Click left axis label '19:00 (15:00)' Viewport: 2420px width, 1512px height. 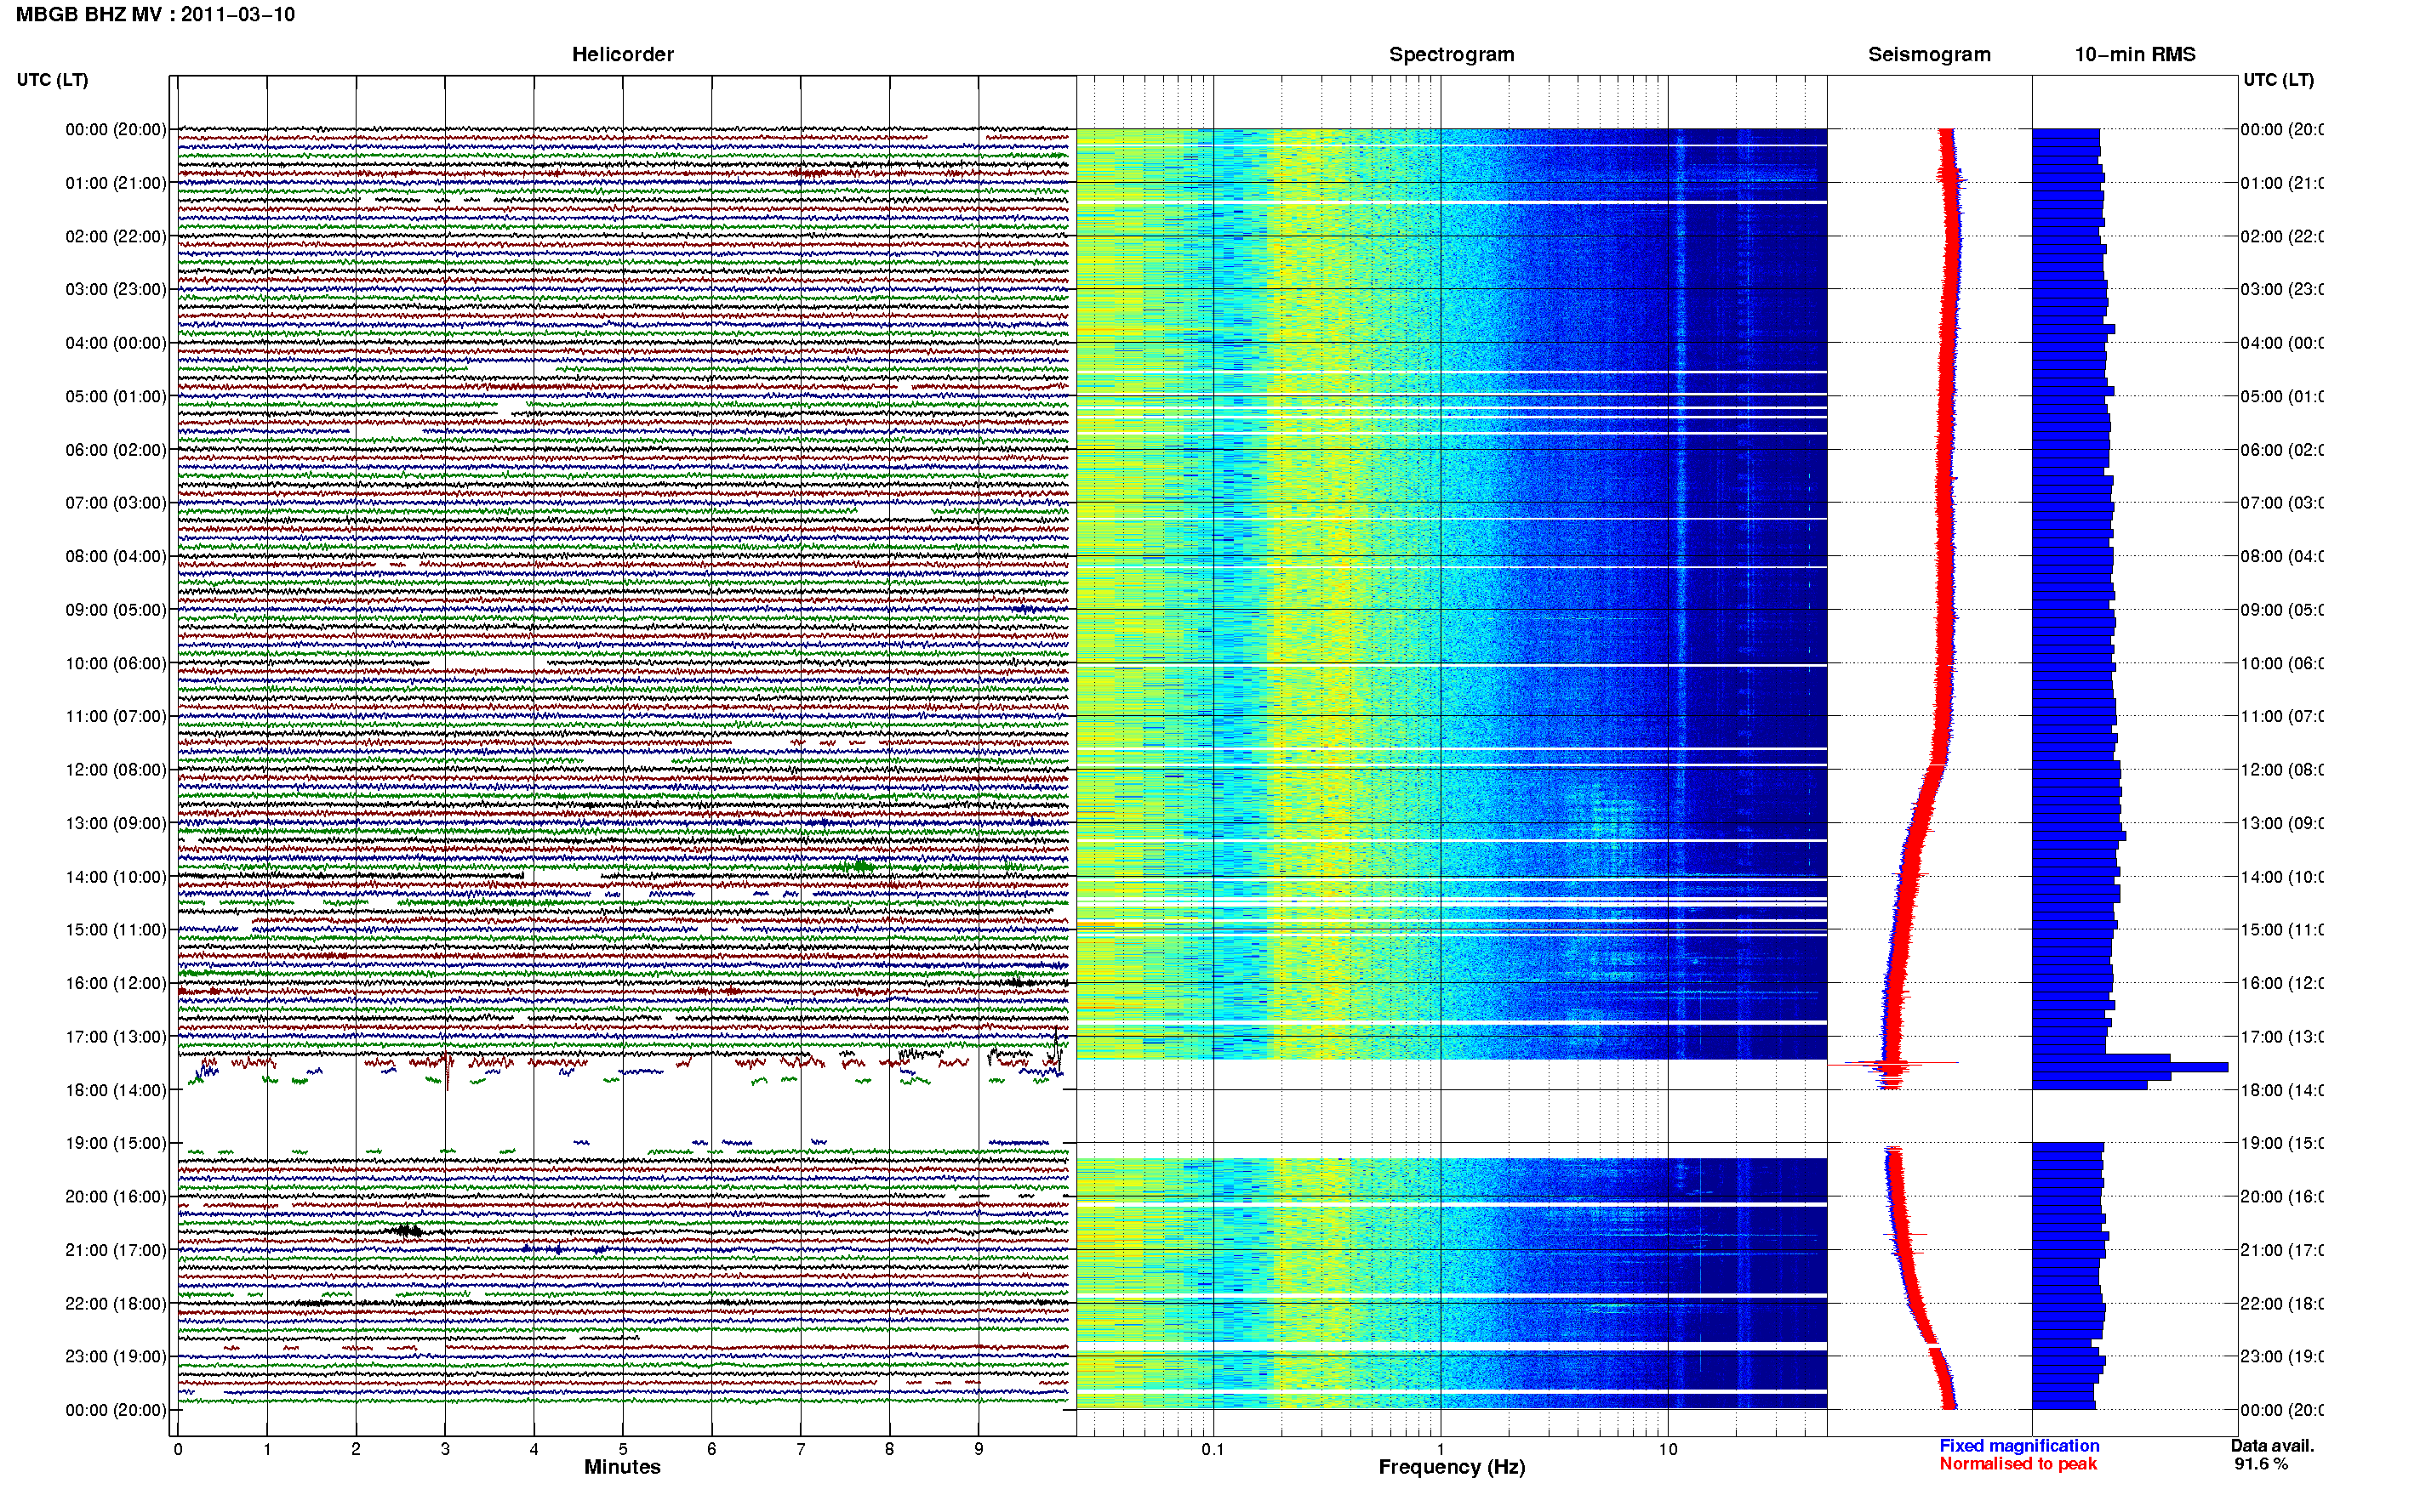click(x=116, y=1143)
